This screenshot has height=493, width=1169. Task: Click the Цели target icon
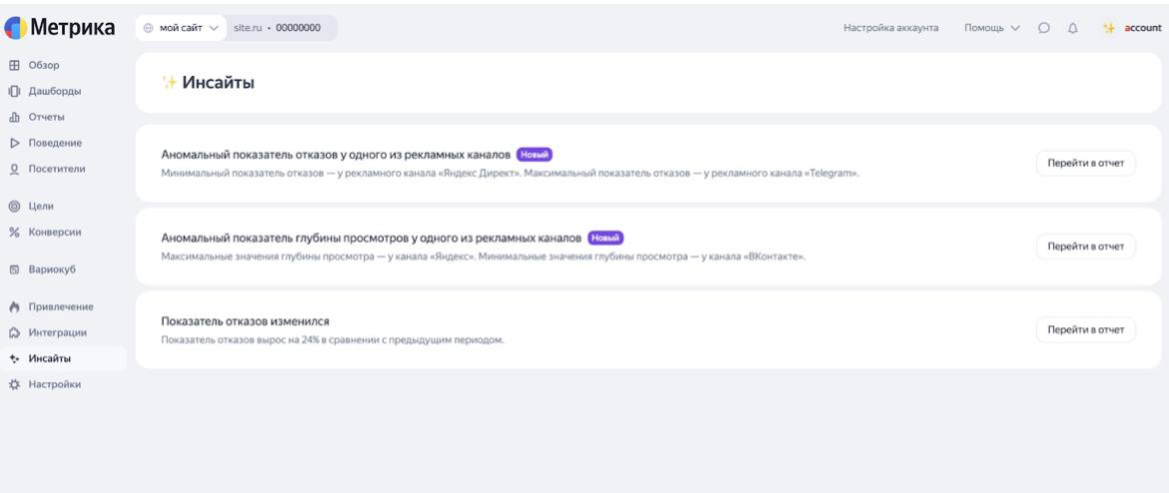click(x=13, y=207)
